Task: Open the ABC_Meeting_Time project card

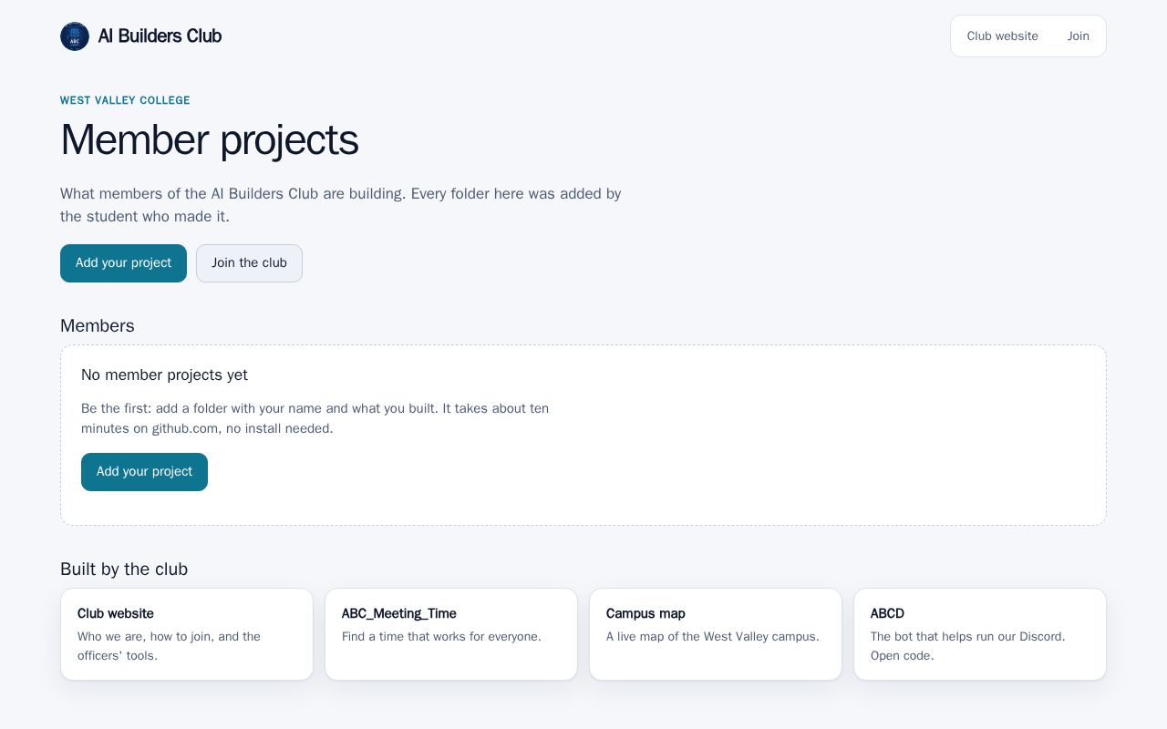Action: (451, 634)
